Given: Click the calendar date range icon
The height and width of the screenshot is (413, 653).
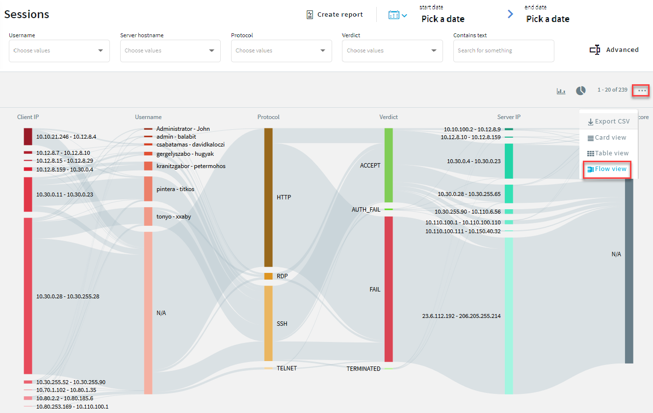Looking at the screenshot, I should 394,15.
